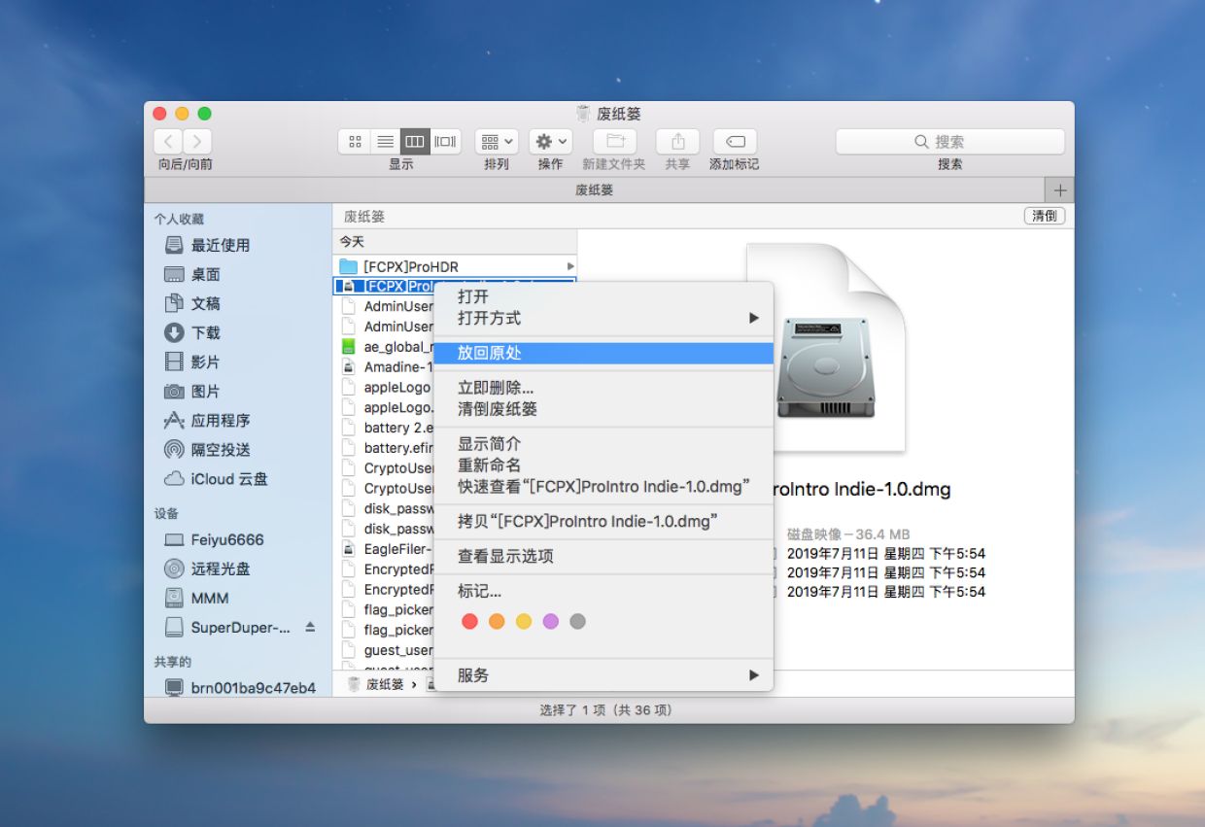1205x827 pixels.
Task: Select the [FCPX]ProHDR folder
Action: click(x=455, y=266)
